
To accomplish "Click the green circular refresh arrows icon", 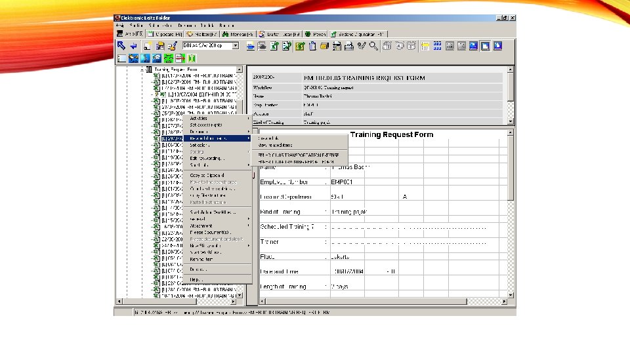I will coord(300,46).
